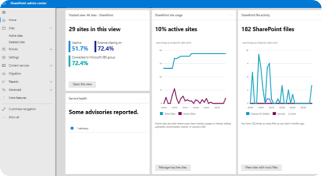The image size is (322, 176).
Task: Click the 182 SharePoint files heading
Action: tap(268, 29)
